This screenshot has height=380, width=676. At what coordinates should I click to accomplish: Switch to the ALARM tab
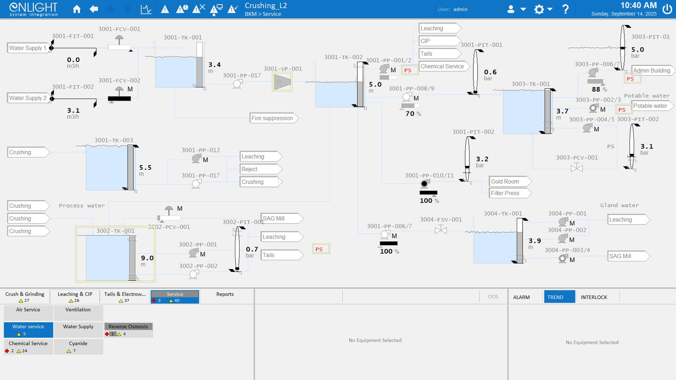click(521, 297)
